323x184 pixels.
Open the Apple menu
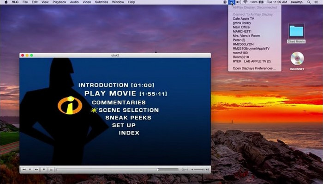[x=6, y=2]
